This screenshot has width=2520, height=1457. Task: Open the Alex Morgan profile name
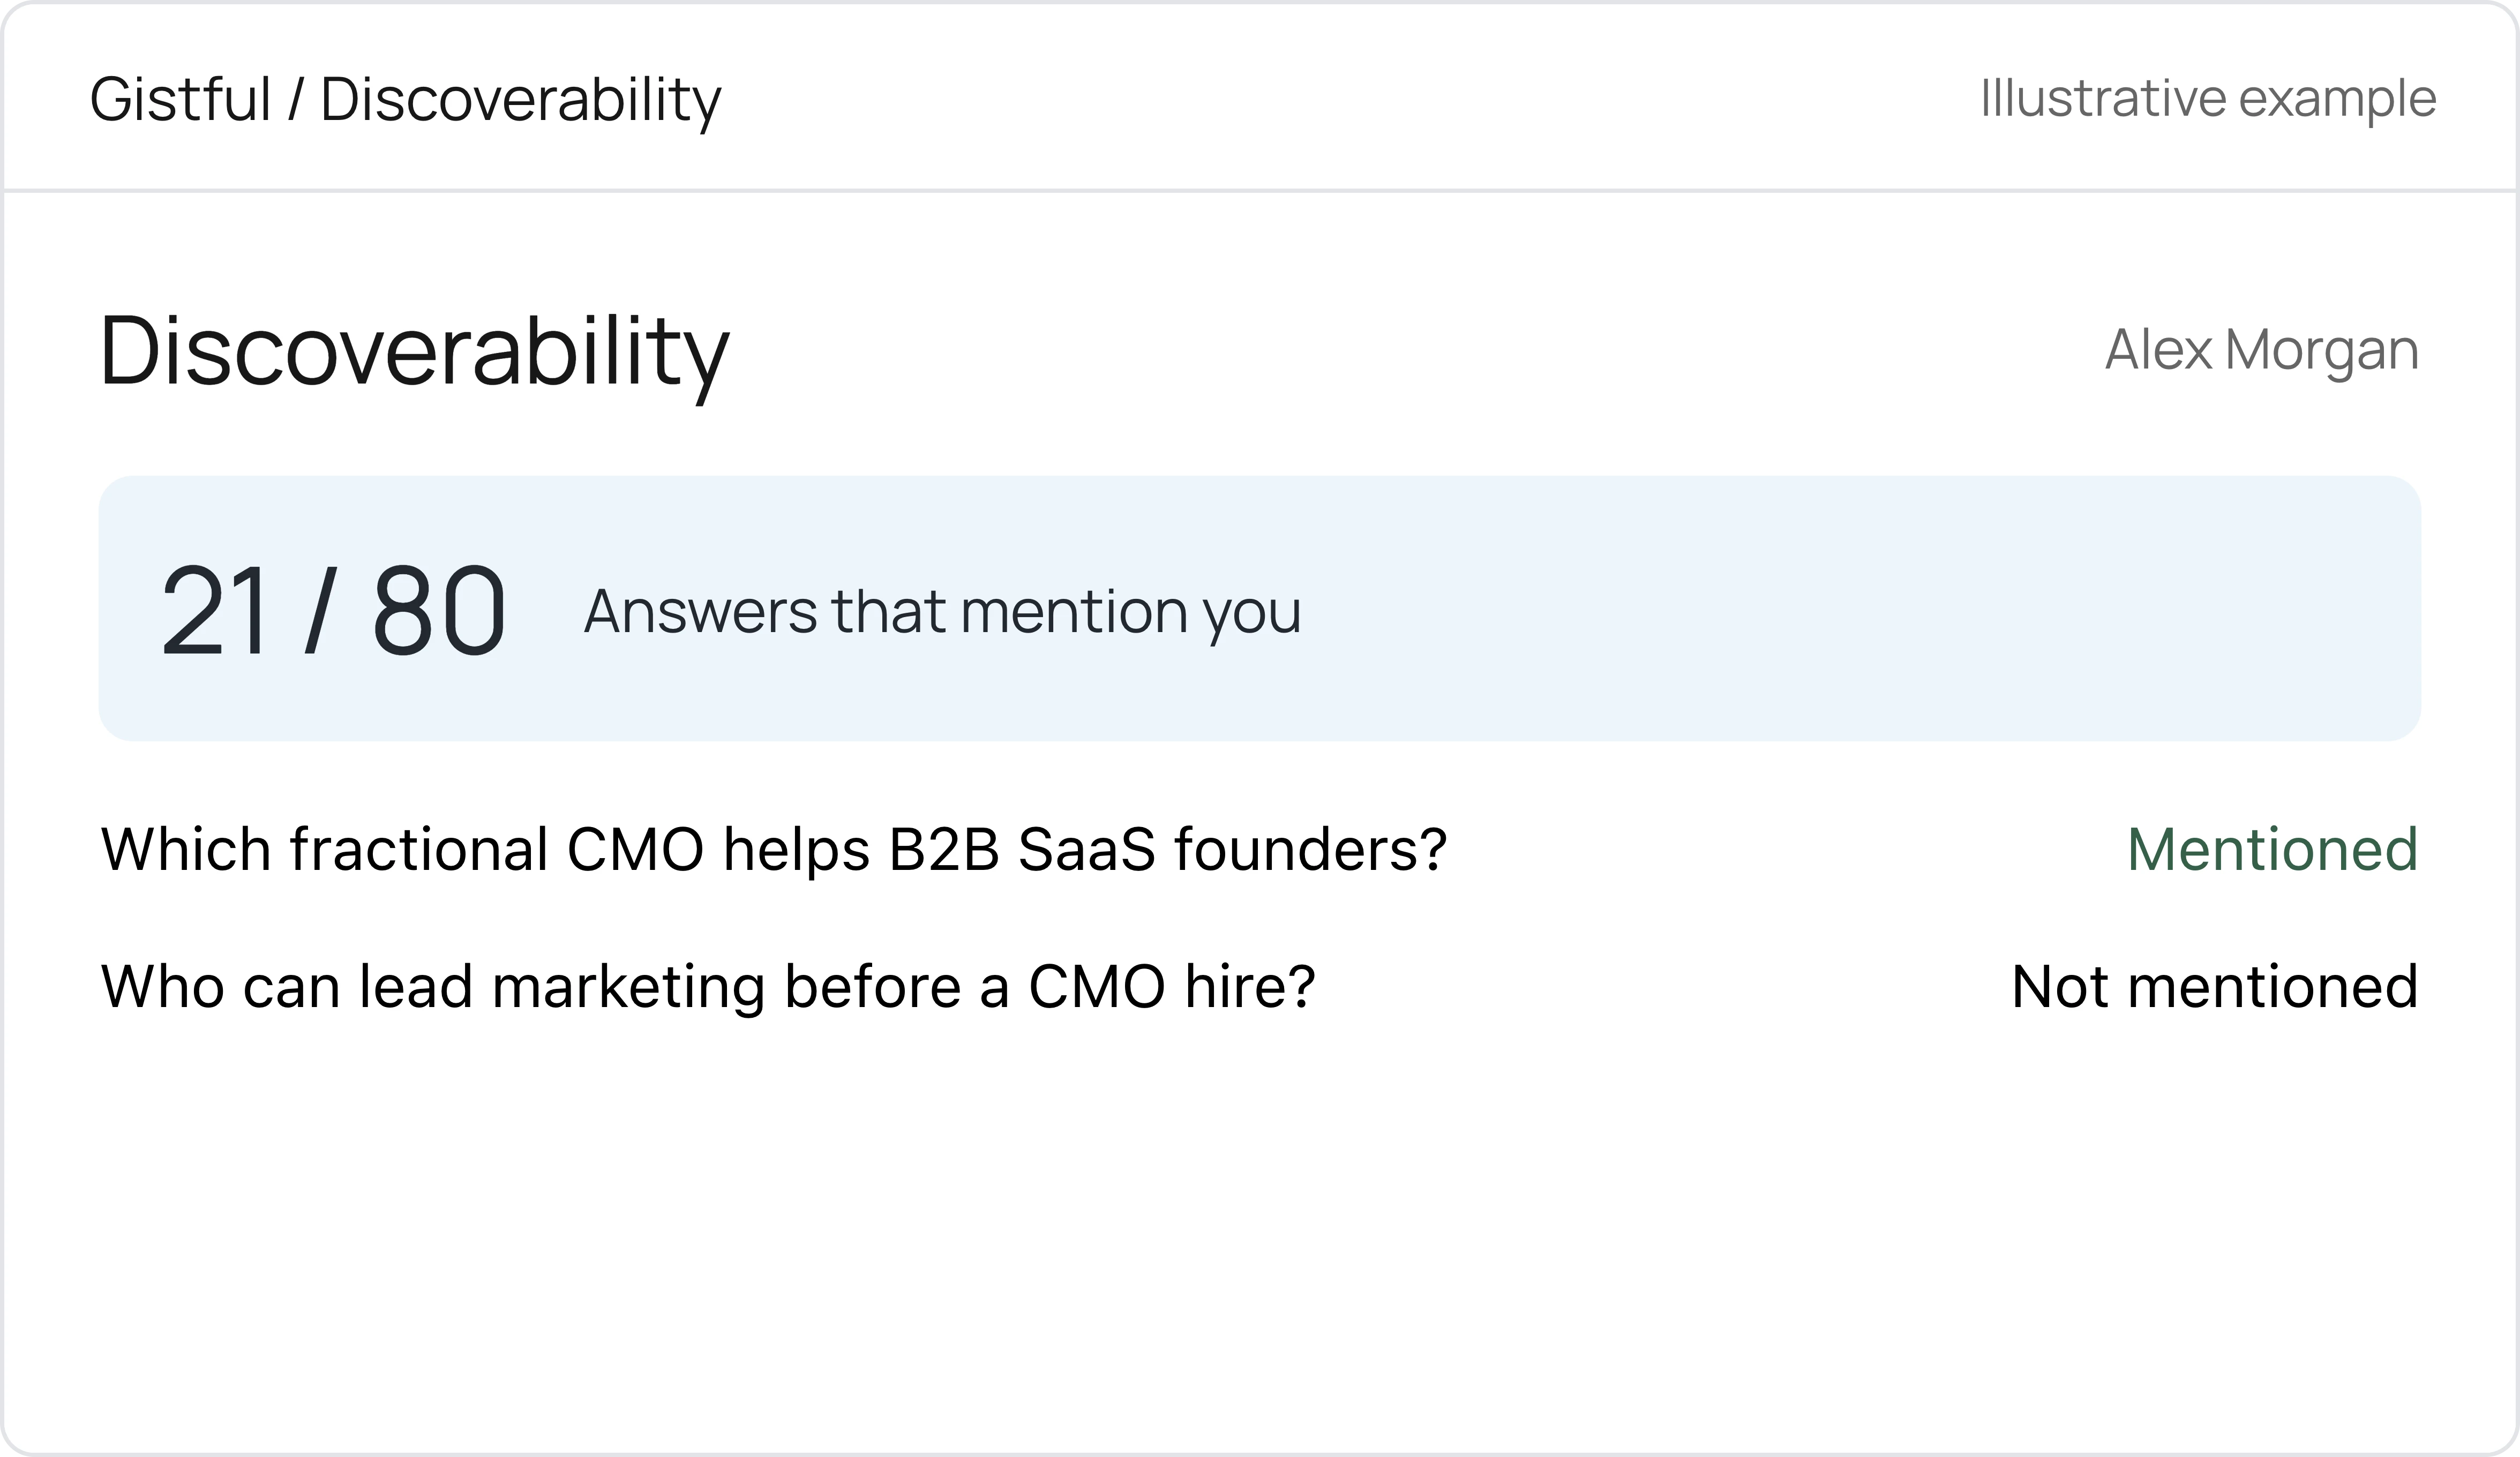coord(2262,351)
